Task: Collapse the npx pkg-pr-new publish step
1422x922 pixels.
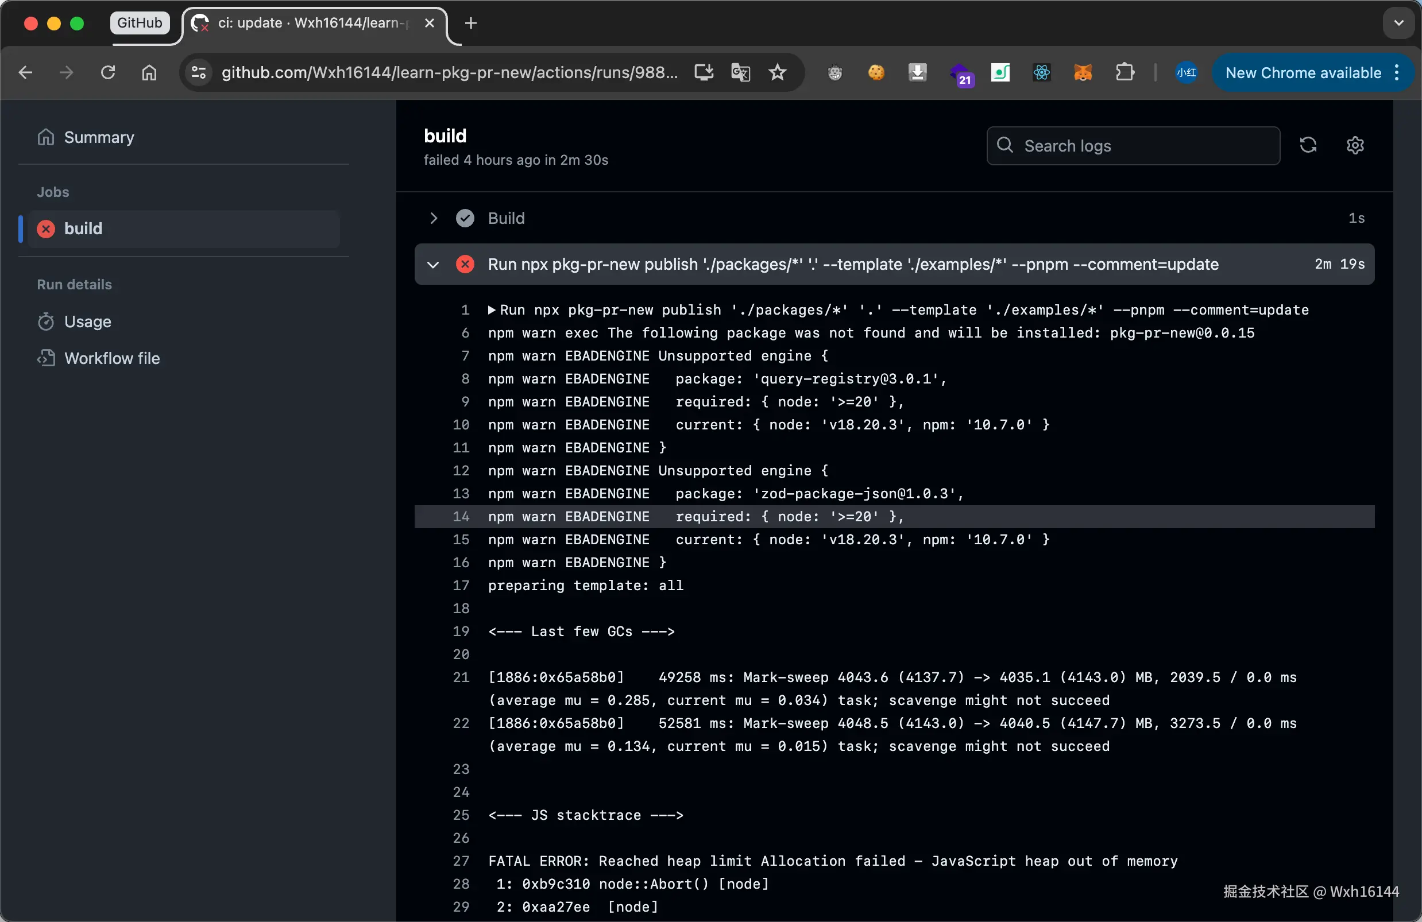Action: tap(433, 265)
